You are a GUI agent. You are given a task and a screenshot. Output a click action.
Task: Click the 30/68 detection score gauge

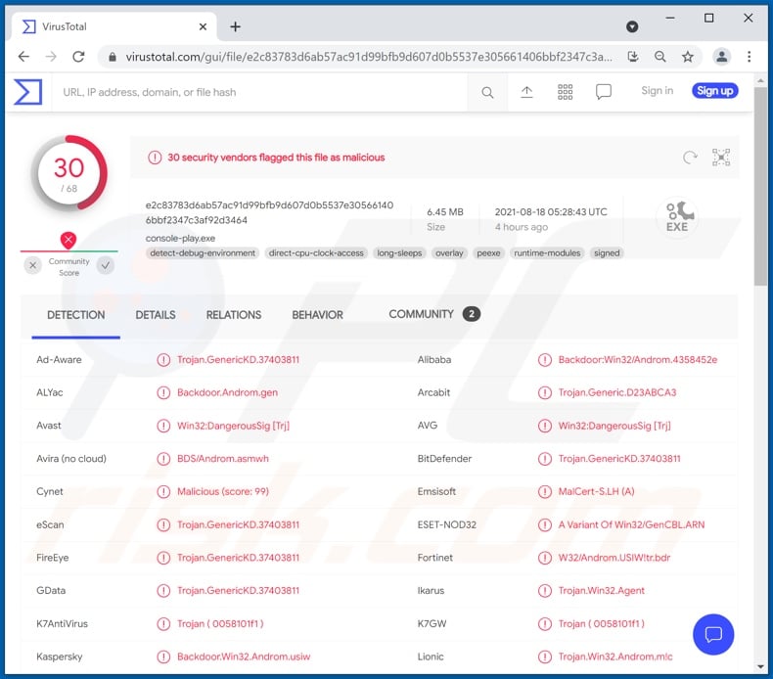click(x=69, y=173)
